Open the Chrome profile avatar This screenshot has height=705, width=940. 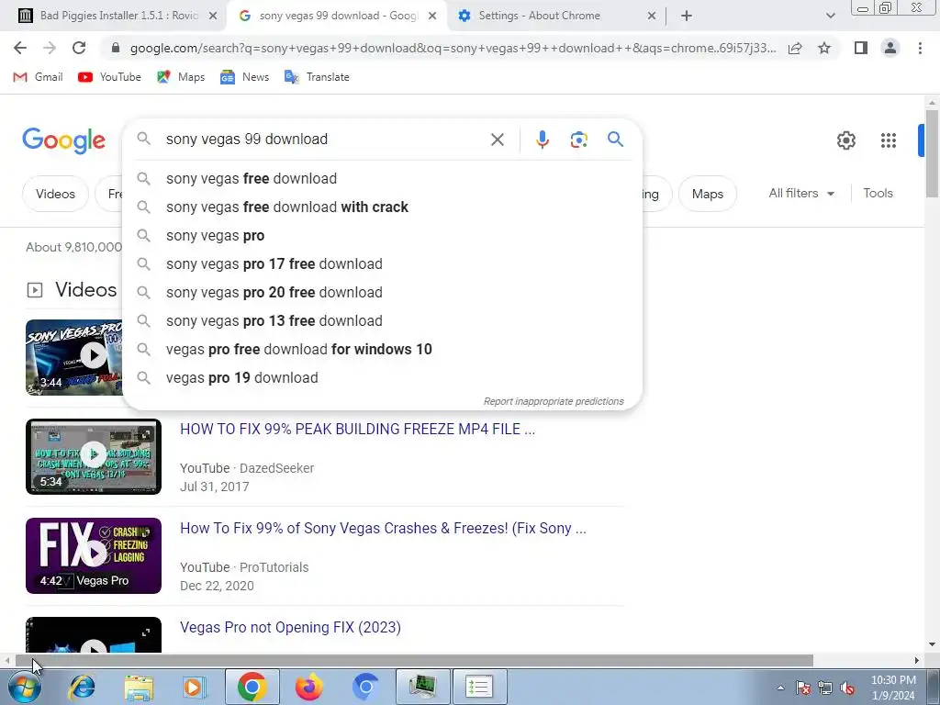tap(890, 48)
